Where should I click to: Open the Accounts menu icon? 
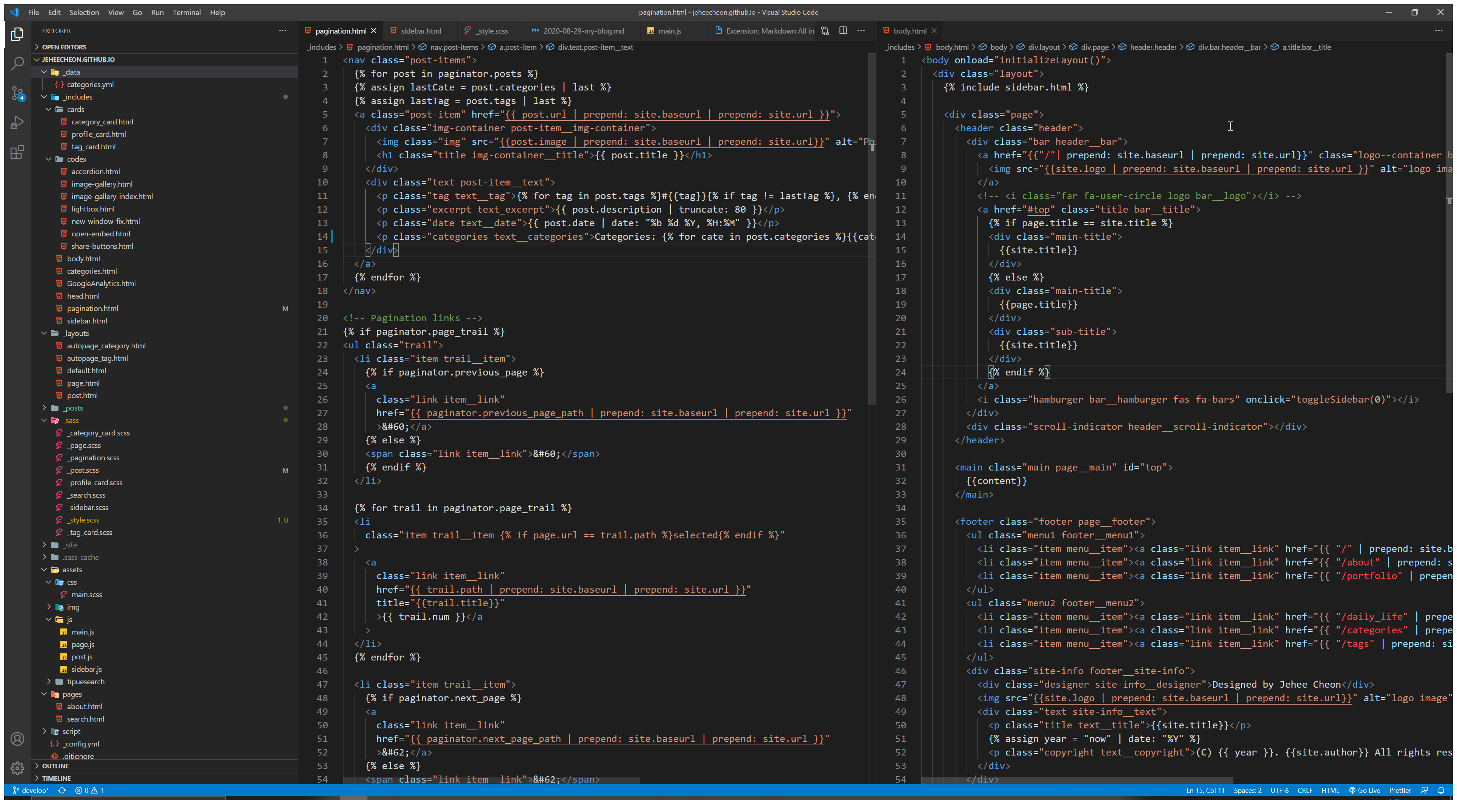[x=17, y=739]
